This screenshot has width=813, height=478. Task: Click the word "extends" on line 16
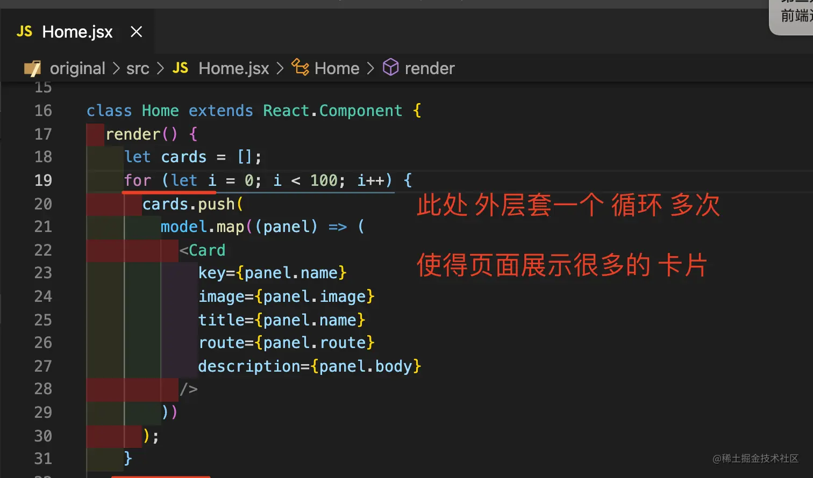220,111
